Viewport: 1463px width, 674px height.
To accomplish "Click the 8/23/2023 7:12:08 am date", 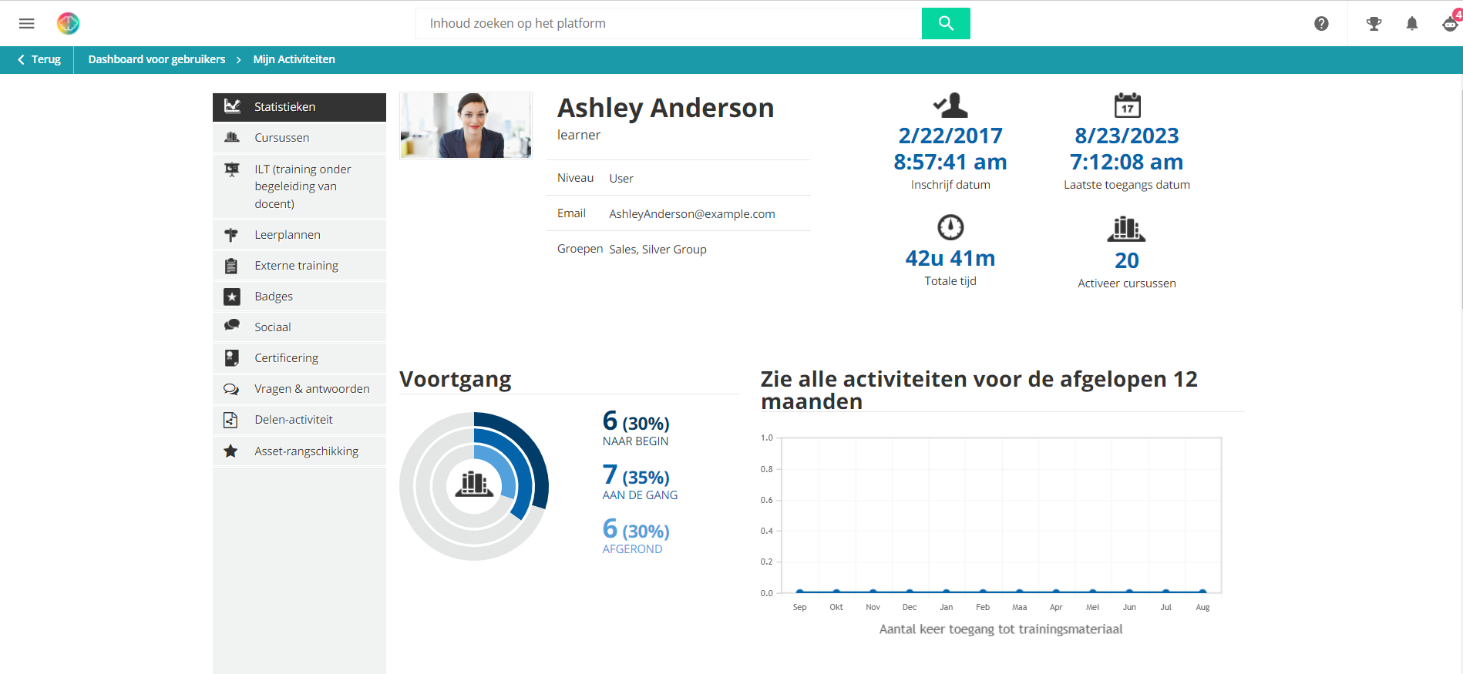I will pyautogui.click(x=1127, y=149).
